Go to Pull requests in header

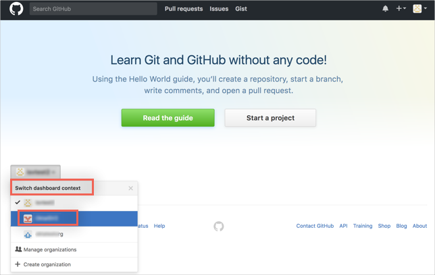point(184,9)
